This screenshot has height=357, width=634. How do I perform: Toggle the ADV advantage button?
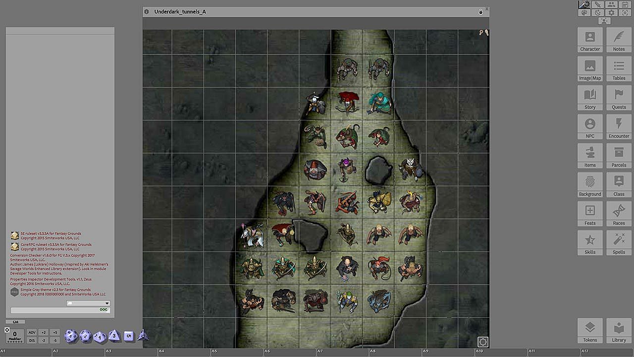[32, 332]
